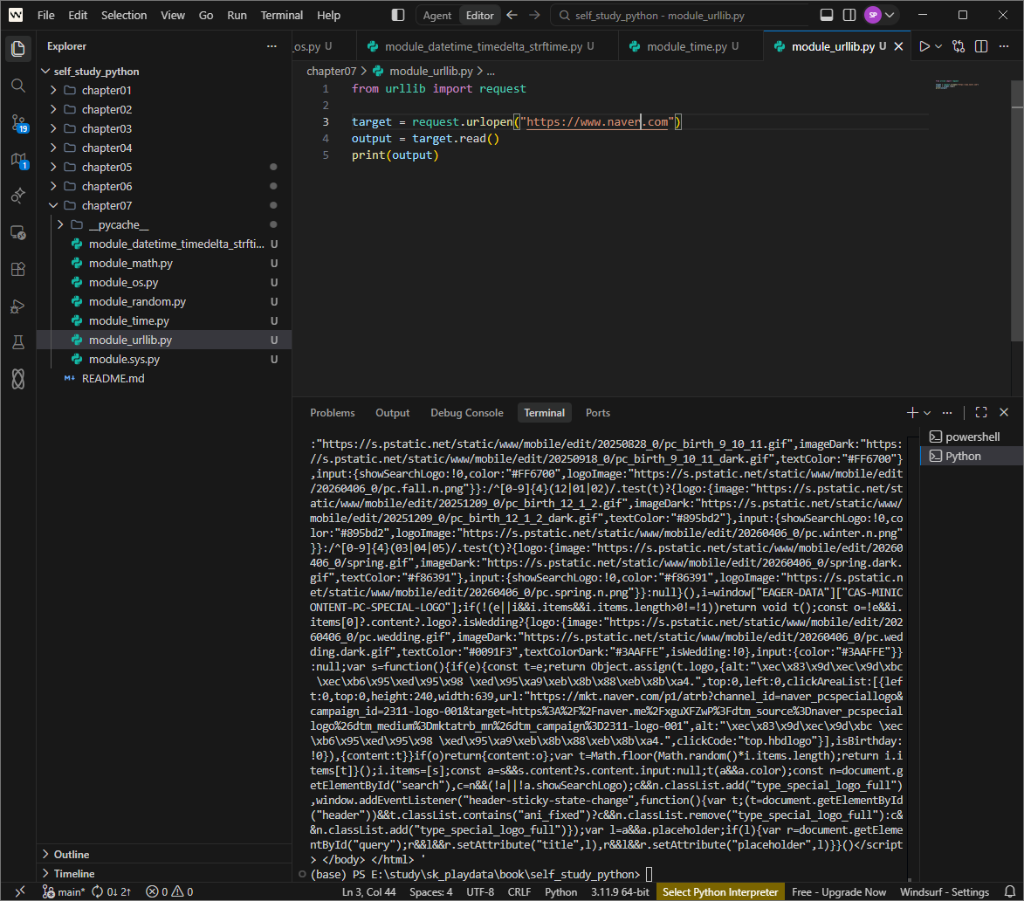Viewport: 1024px width, 901px height.
Task: Switch to the Debug Console tab
Action: pos(467,413)
